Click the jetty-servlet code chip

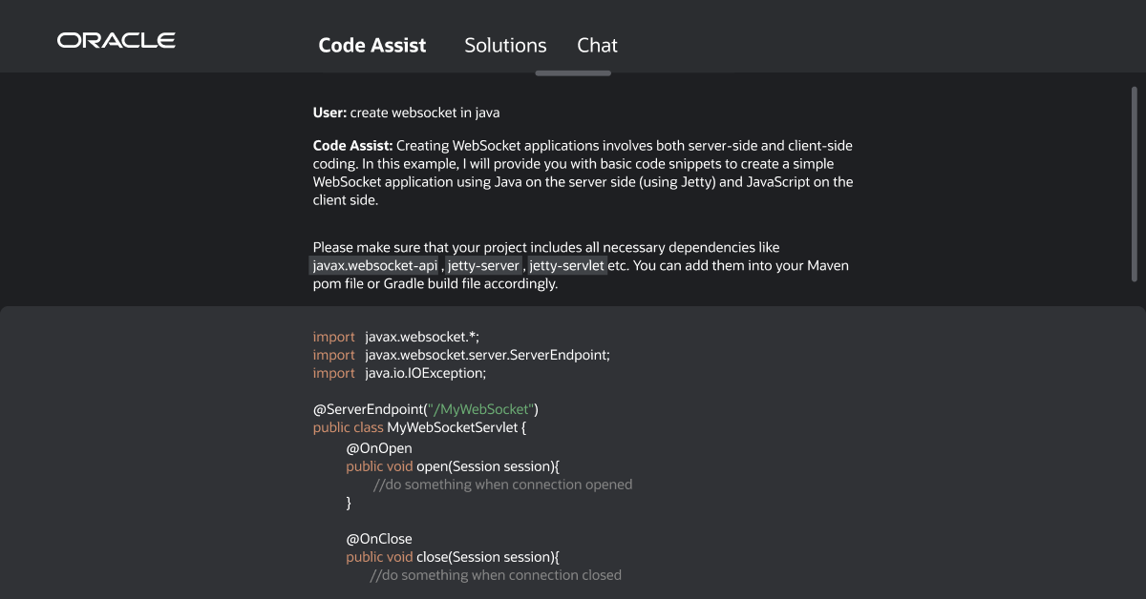(x=567, y=266)
